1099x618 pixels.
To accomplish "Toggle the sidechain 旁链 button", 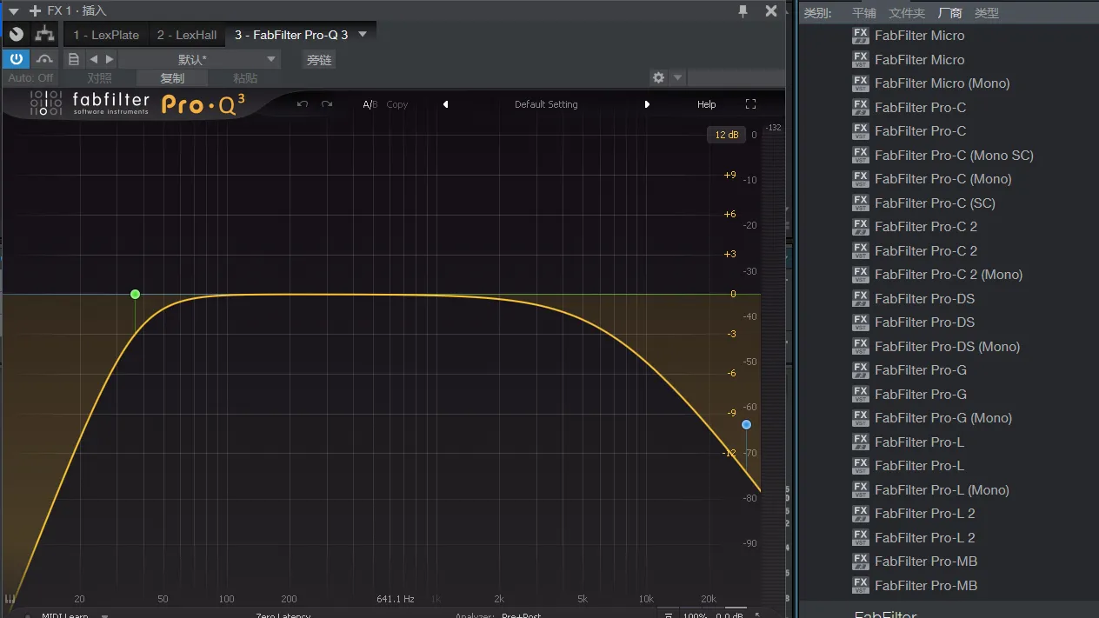I will [x=319, y=60].
